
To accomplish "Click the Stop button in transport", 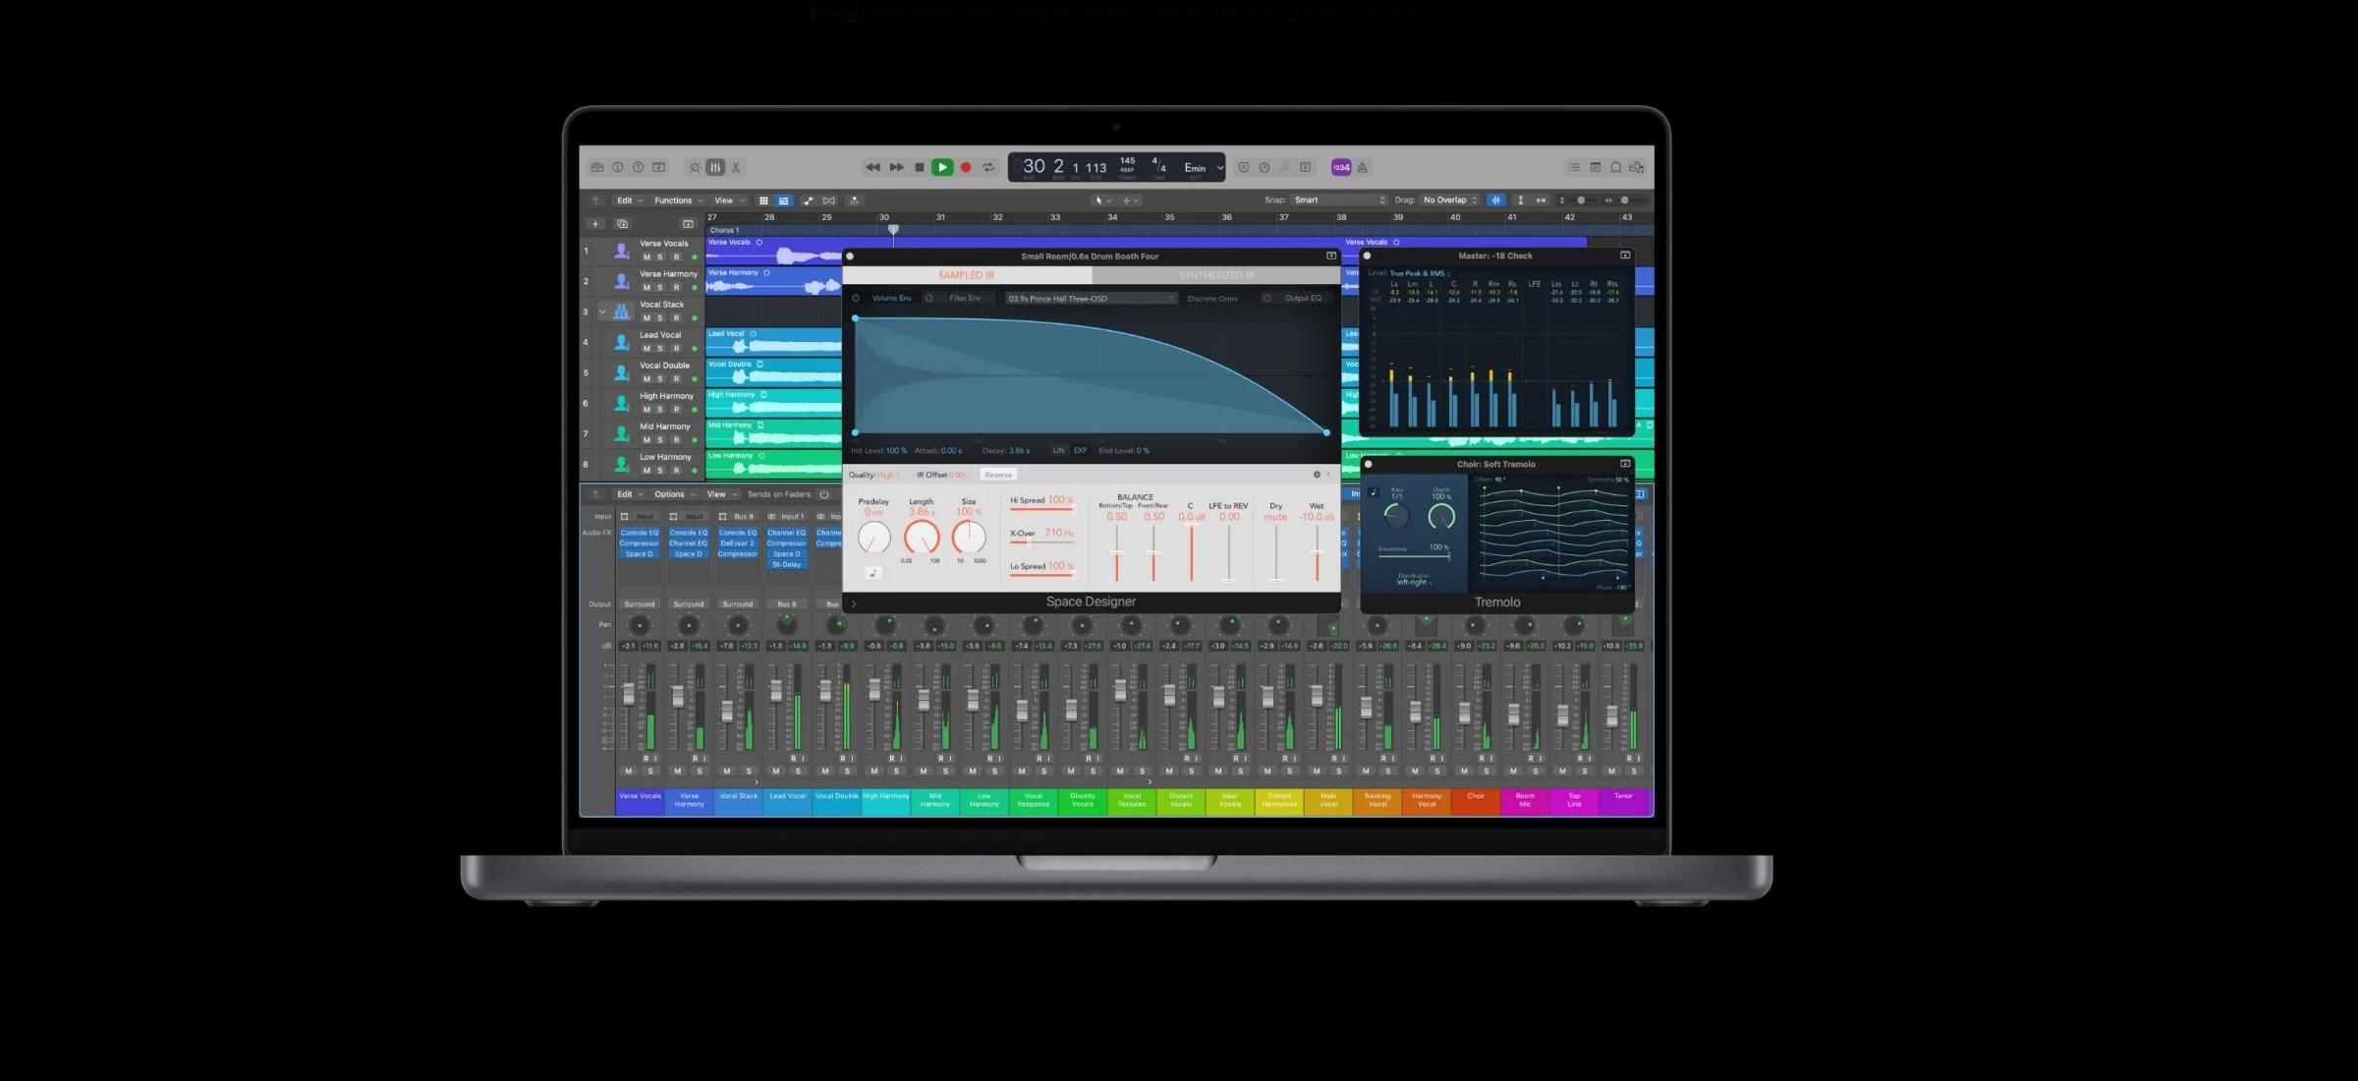I will click(x=920, y=167).
